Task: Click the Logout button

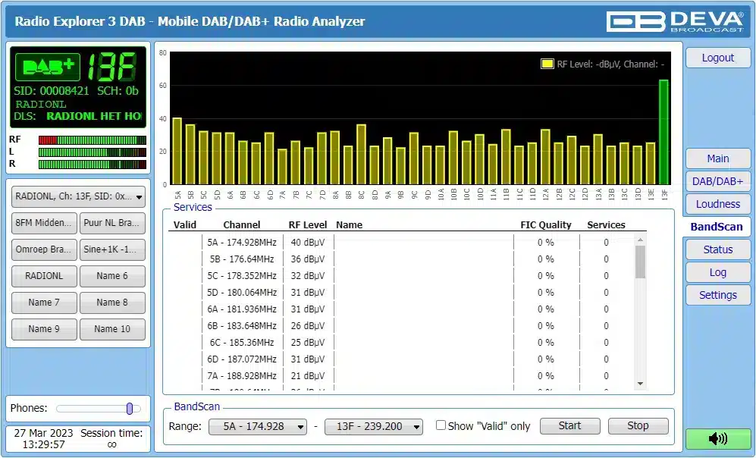Action: [x=717, y=58]
